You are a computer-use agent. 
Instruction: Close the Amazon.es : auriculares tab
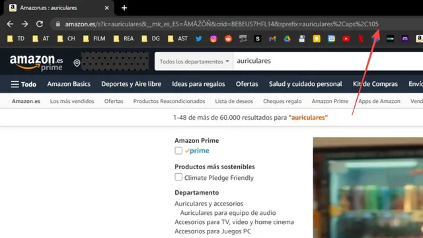107,8
